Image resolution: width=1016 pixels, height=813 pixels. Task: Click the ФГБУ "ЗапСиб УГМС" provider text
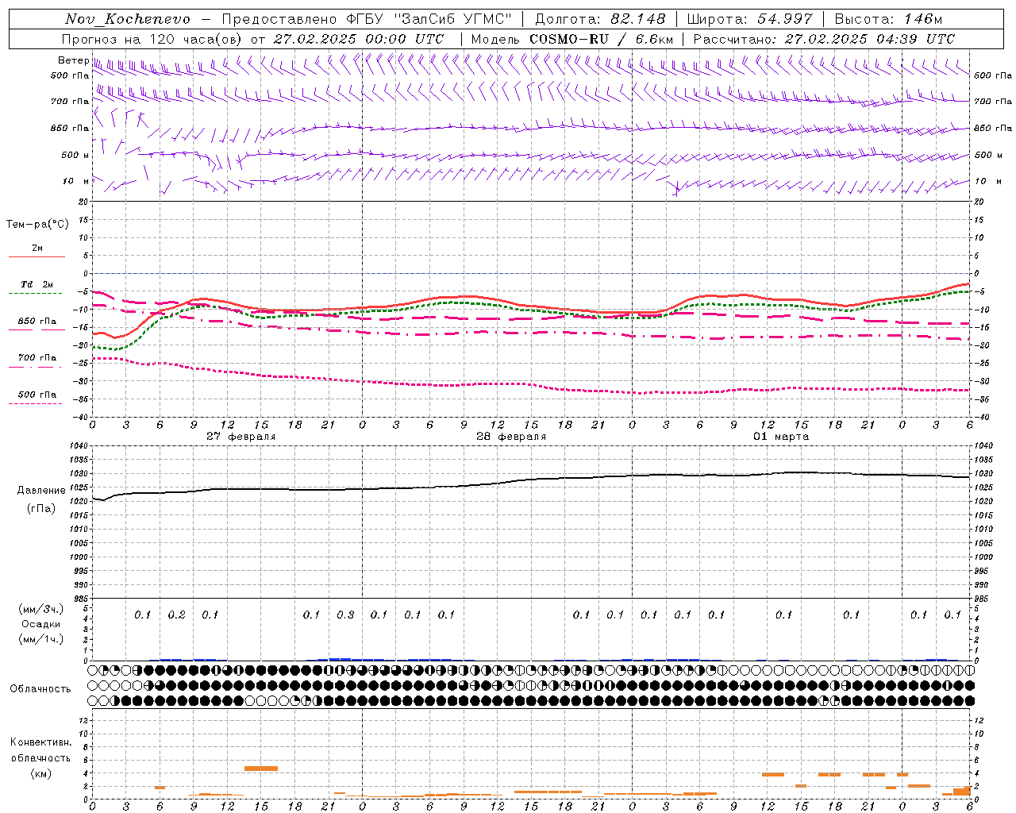pyautogui.click(x=429, y=19)
